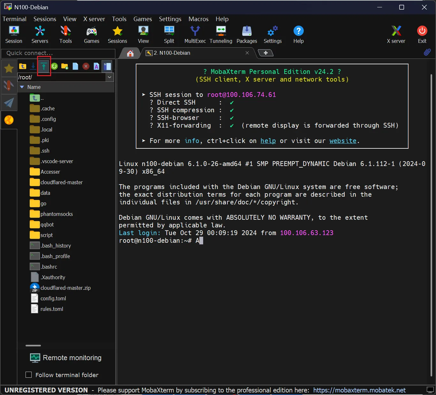Click the Remote monitoring button
The height and width of the screenshot is (395, 436).
coord(66,358)
